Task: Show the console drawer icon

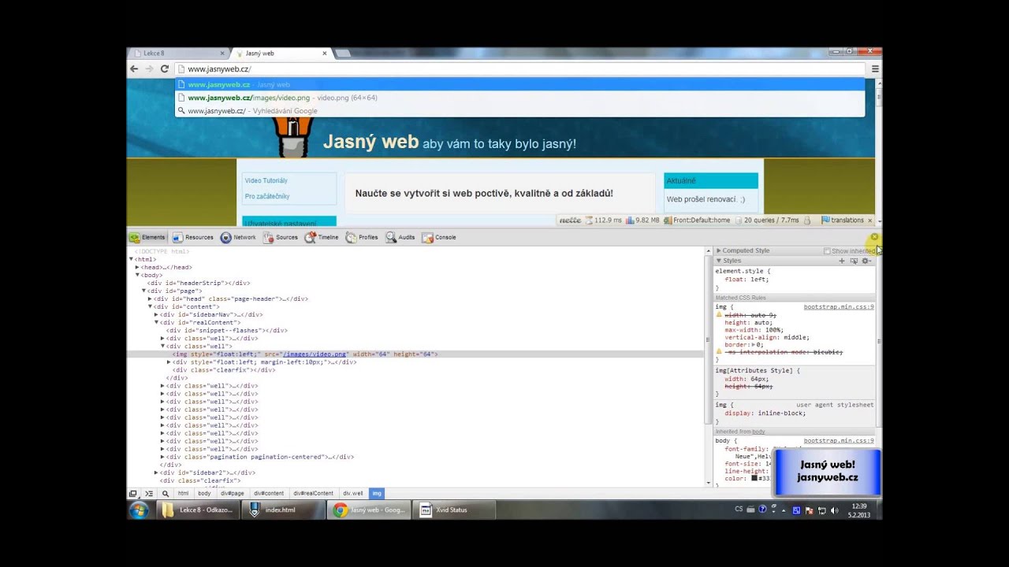Action: [x=149, y=494]
